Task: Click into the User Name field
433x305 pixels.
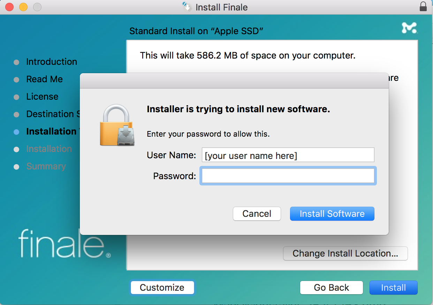Action: [288, 155]
